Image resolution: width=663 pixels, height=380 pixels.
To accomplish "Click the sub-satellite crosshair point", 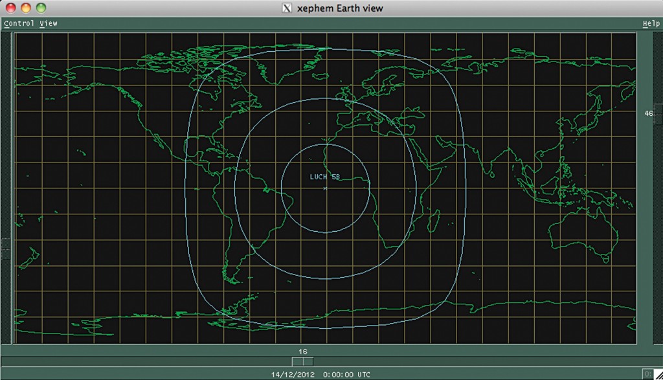I will tap(325, 188).
